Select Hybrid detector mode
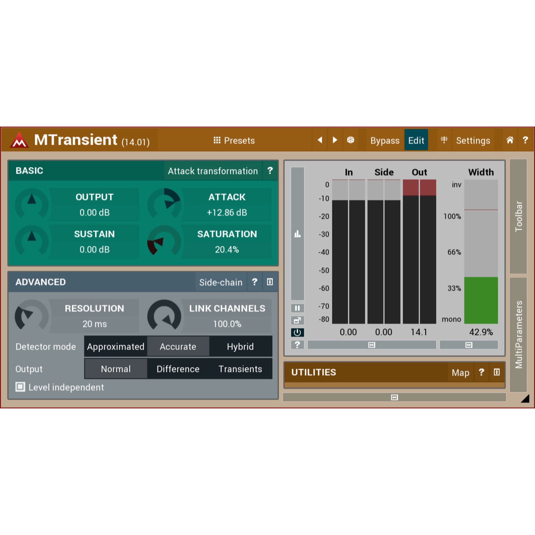535x535 pixels. (x=240, y=346)
